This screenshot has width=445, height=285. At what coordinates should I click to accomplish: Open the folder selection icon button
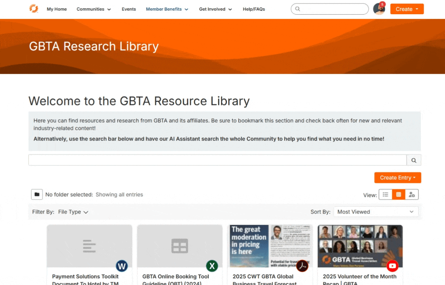(x=37, y=194)
